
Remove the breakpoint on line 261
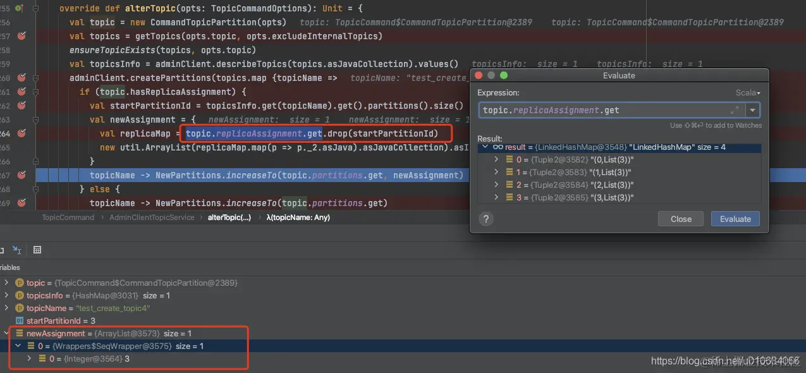(21, 92)
